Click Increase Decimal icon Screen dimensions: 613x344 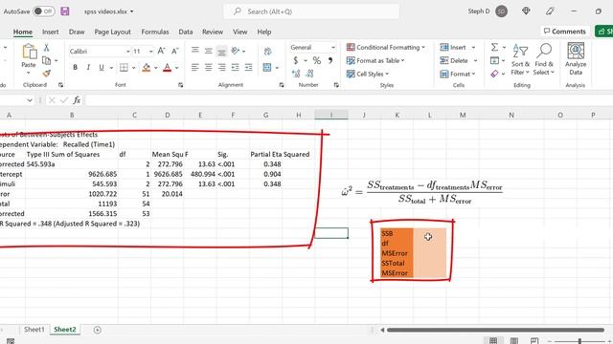pos(296,74)
